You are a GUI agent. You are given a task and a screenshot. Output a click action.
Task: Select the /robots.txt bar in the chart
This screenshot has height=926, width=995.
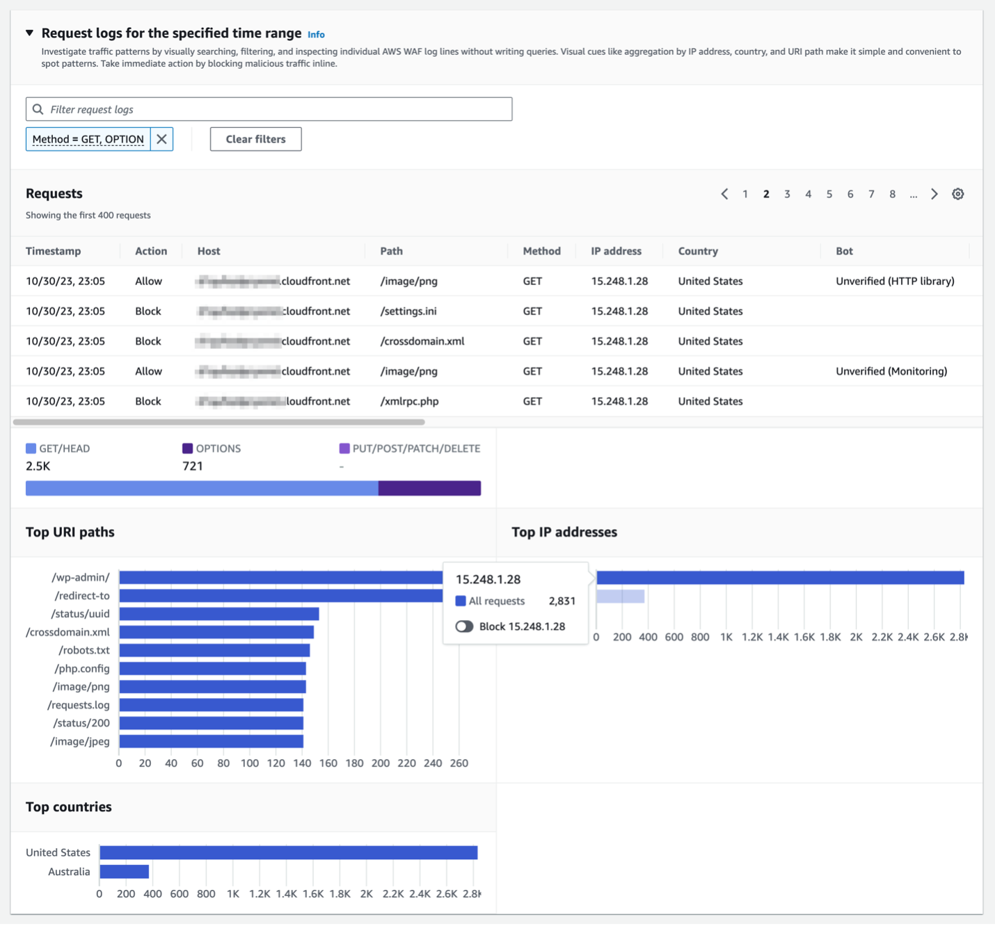(x=214, y=650)
